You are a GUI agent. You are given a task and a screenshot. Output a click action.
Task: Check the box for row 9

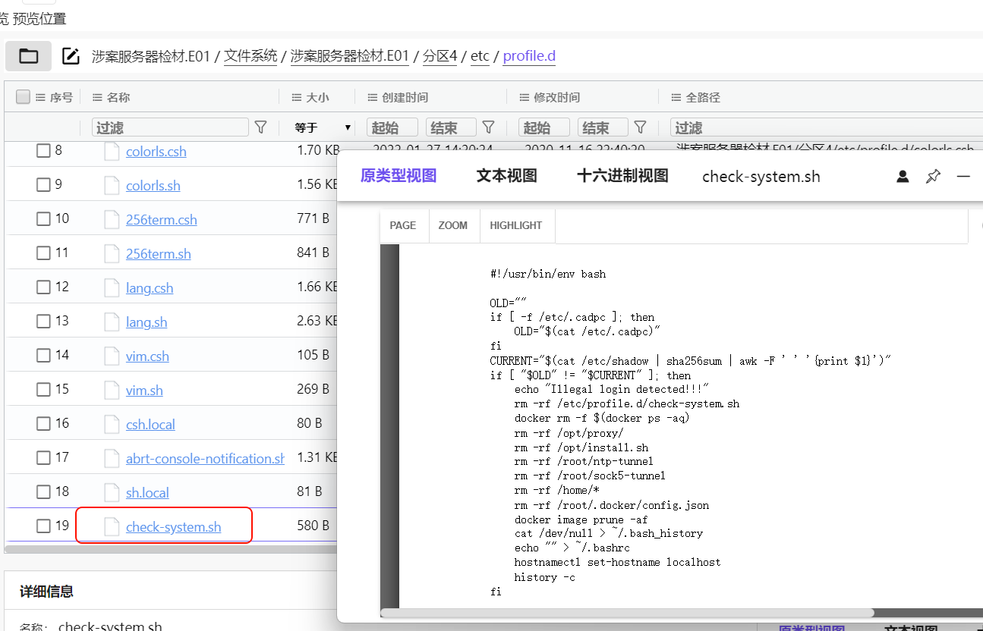click(x=43, y=185)
